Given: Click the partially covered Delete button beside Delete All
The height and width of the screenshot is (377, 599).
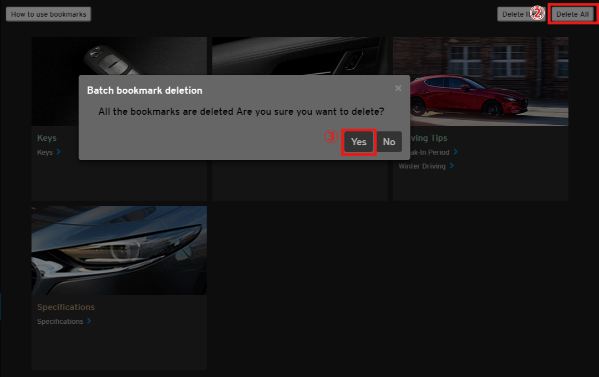Looking at the screenshot, I should 514,14.
